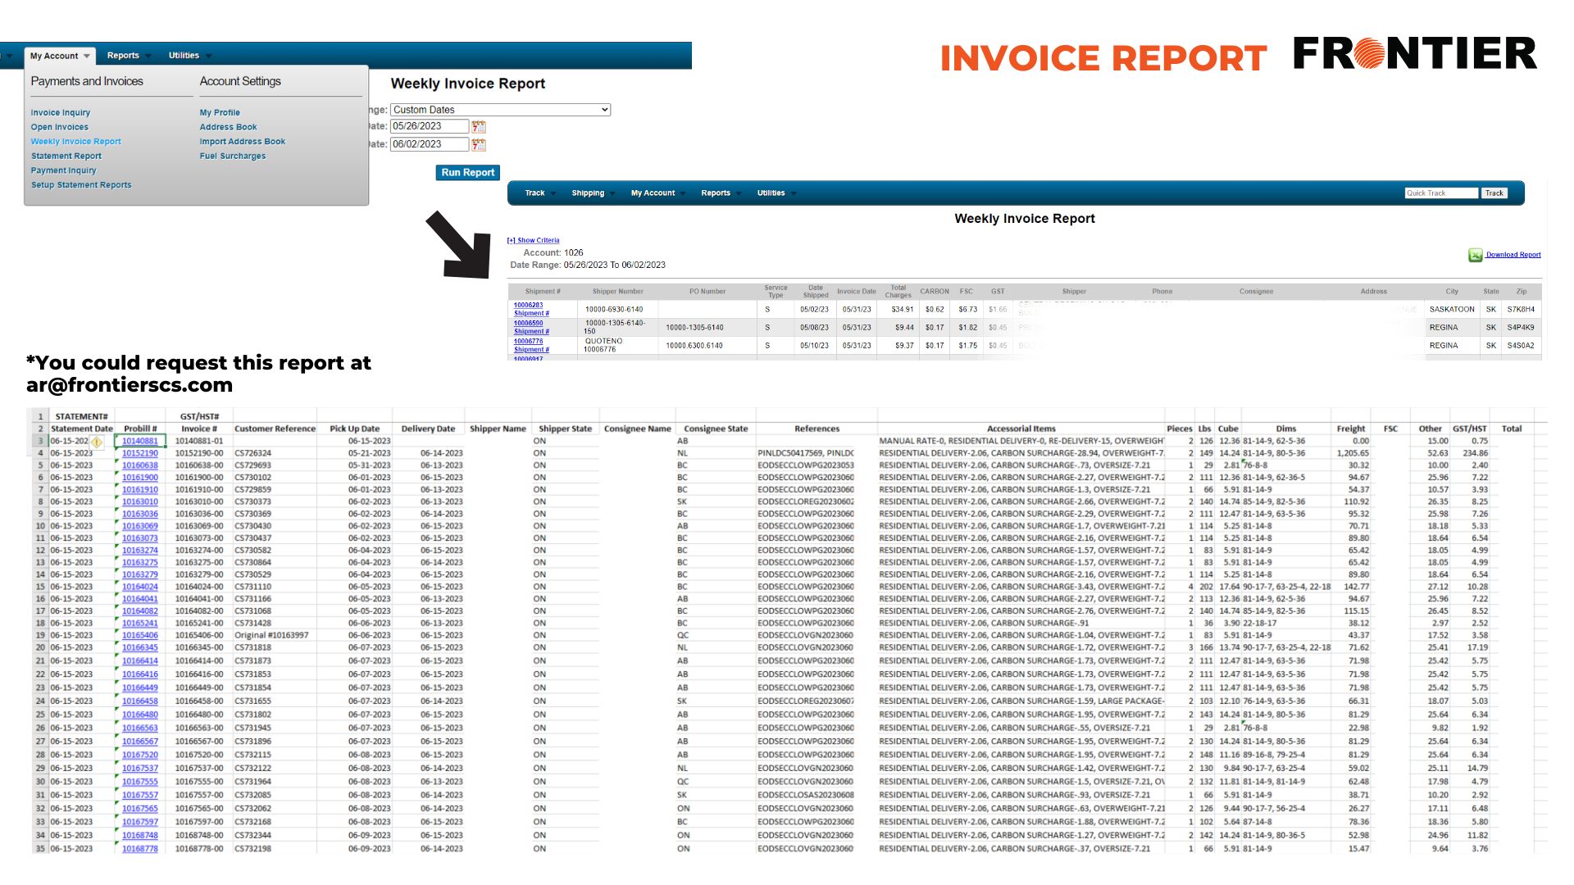Click the 05/26/2023 start date field
This screenshot has width=1574, height=885.
[430, 126]
